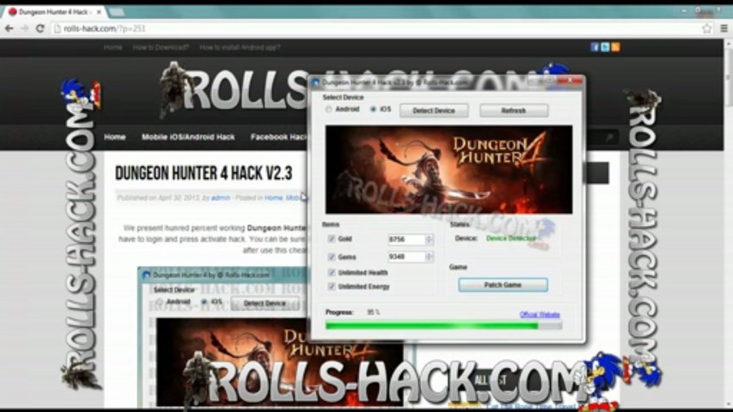The image size is (733, 412).
Task: Select the iOS radio button in hack window
Action: (x=373, y=109)
